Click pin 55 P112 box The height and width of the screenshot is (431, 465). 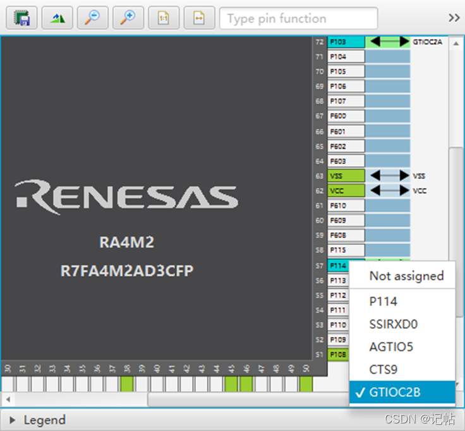click(339, 295)
